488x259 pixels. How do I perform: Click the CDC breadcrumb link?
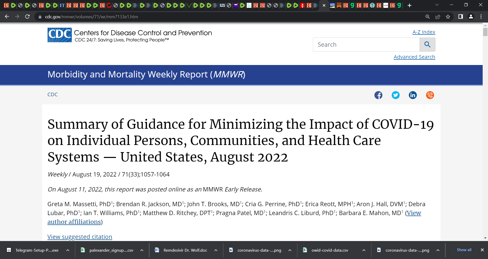point(53,94)
